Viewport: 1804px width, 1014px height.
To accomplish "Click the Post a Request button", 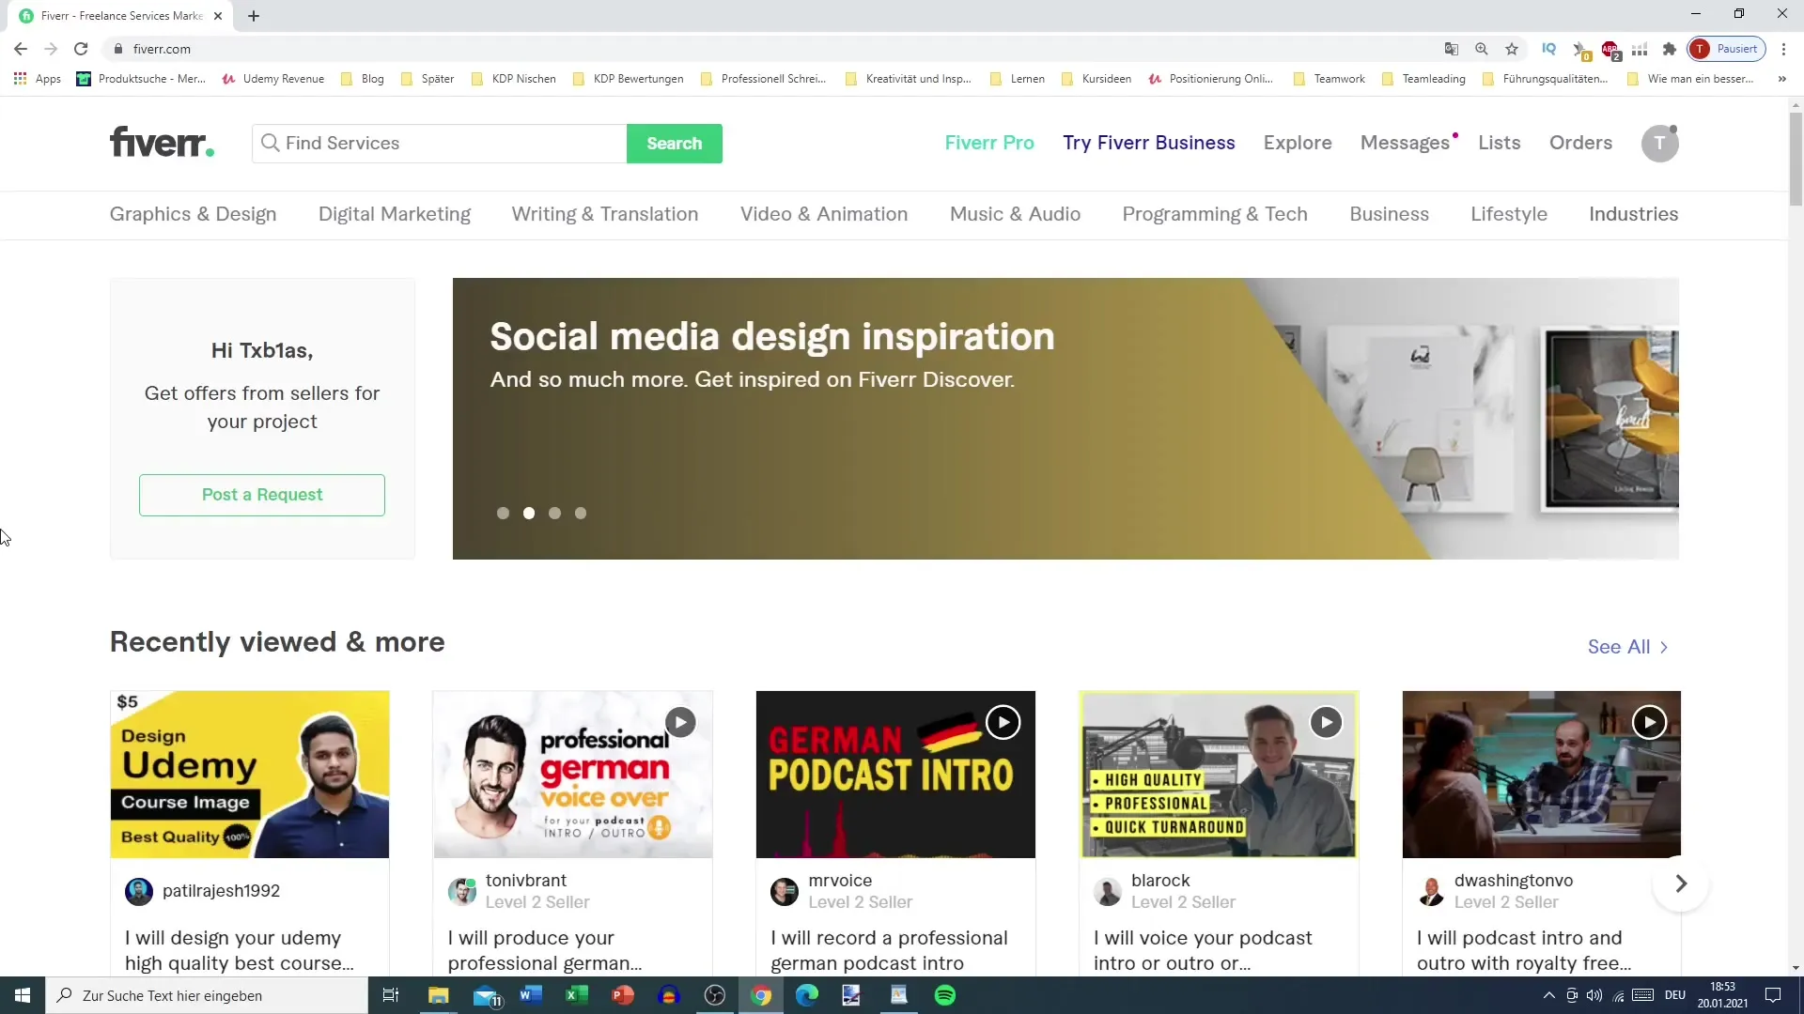I will pyautogui.click(x=262, y=495).
